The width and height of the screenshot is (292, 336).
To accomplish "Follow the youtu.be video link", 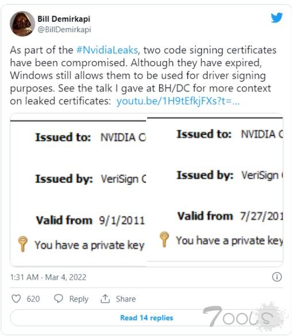I will 178,101.
